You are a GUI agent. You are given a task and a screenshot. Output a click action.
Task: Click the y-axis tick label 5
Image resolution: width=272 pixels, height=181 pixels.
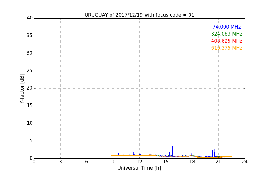(x=31, y=141)
